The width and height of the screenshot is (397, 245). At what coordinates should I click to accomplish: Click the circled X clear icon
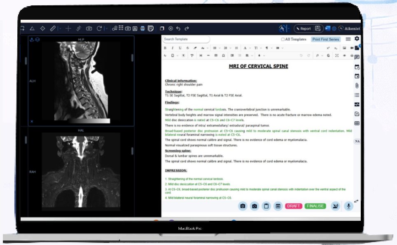pos(170,29)
